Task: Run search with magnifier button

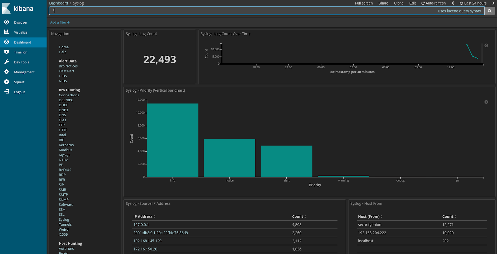Action: 490,11
